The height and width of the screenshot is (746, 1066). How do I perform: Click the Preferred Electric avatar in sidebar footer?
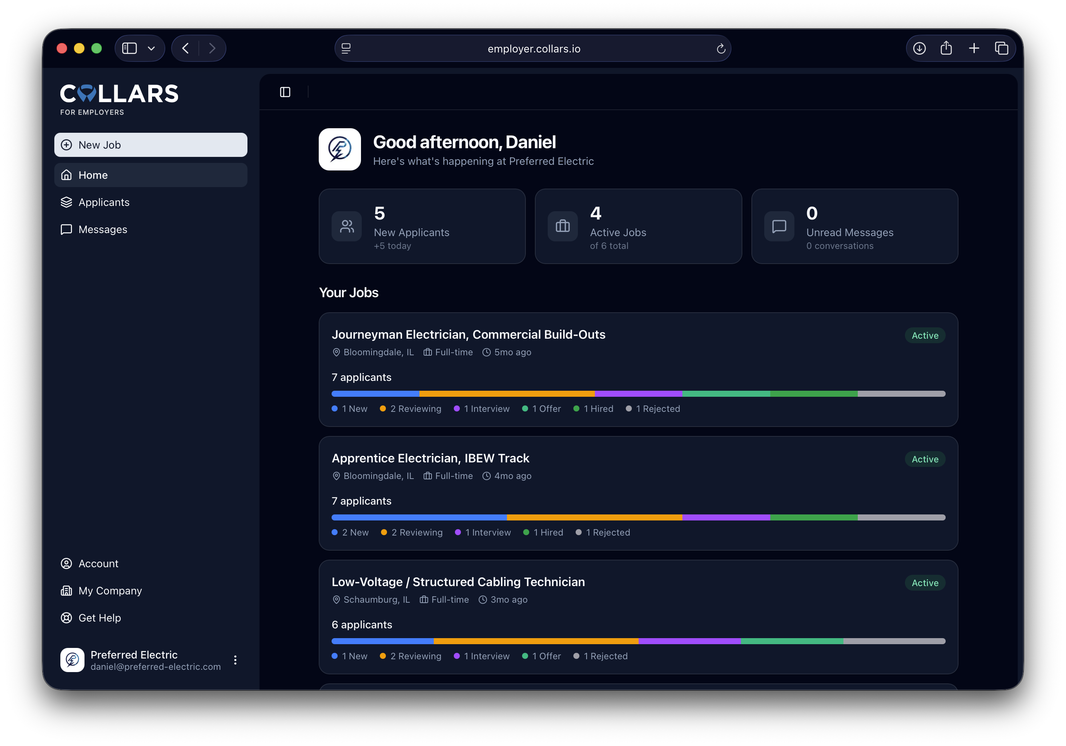tap(72, 660)
